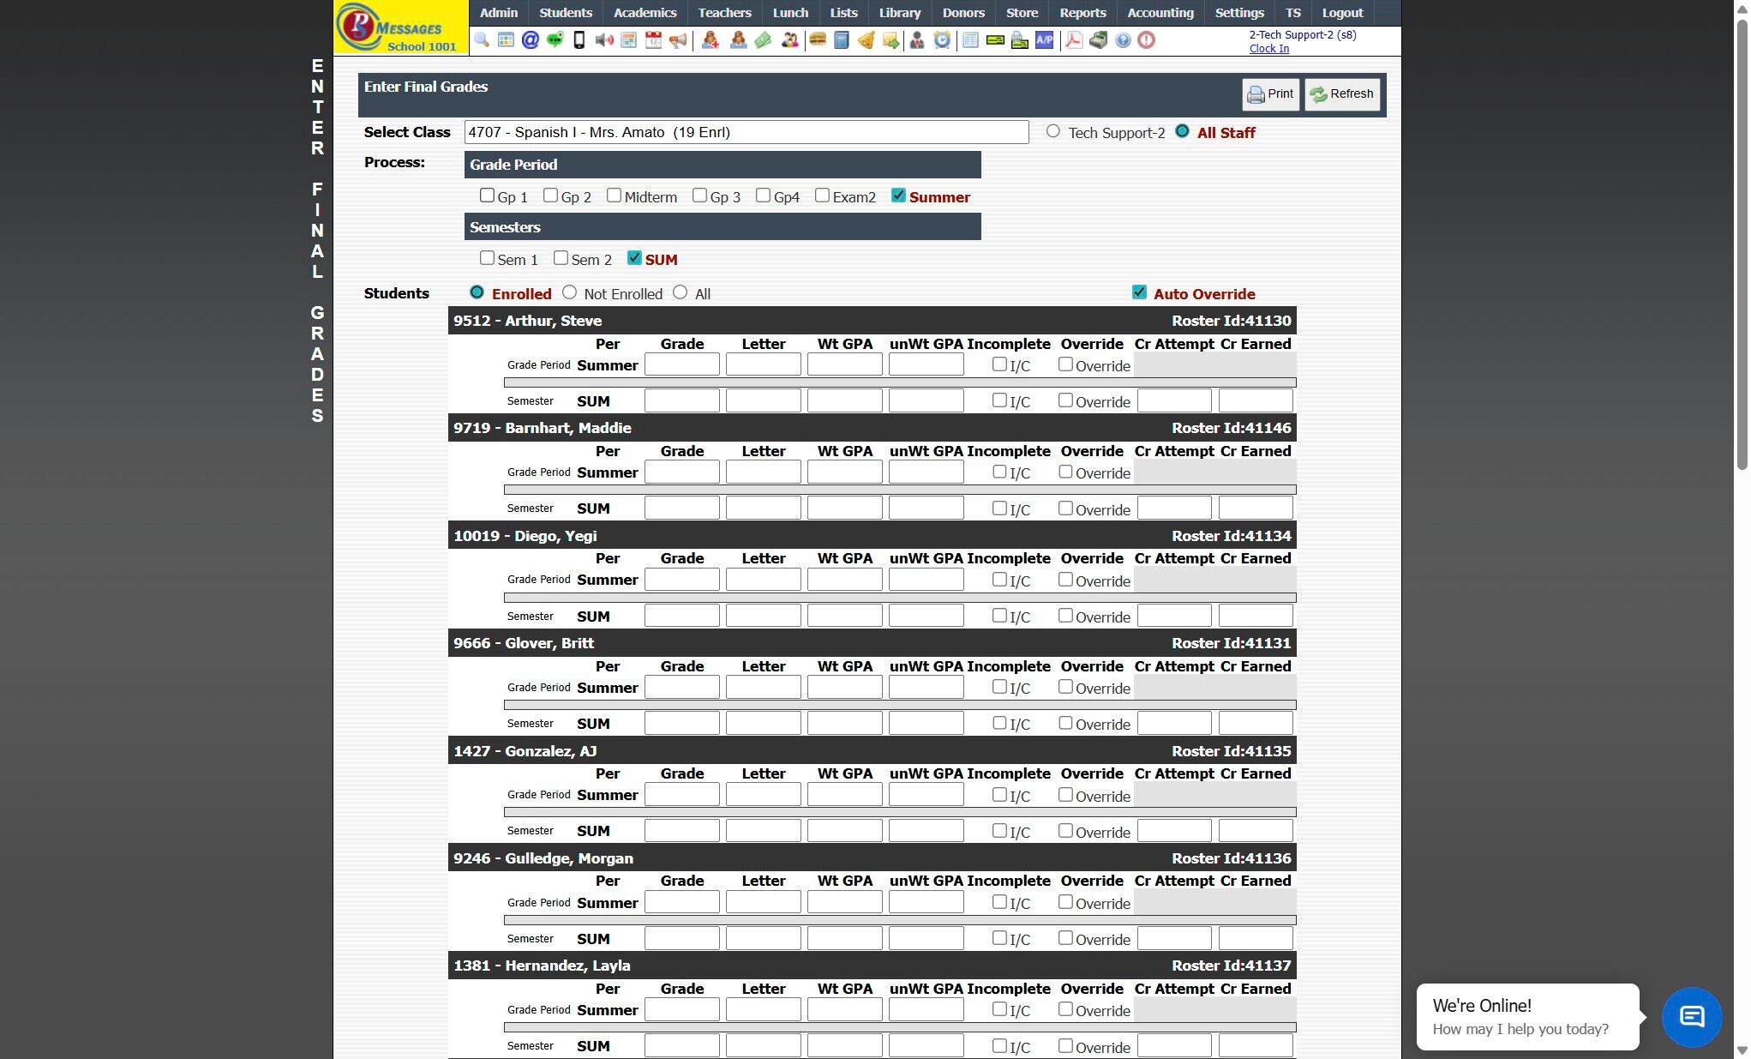Click the alarm clock icon
The image size is (1751, 1059).
[942, 40]
